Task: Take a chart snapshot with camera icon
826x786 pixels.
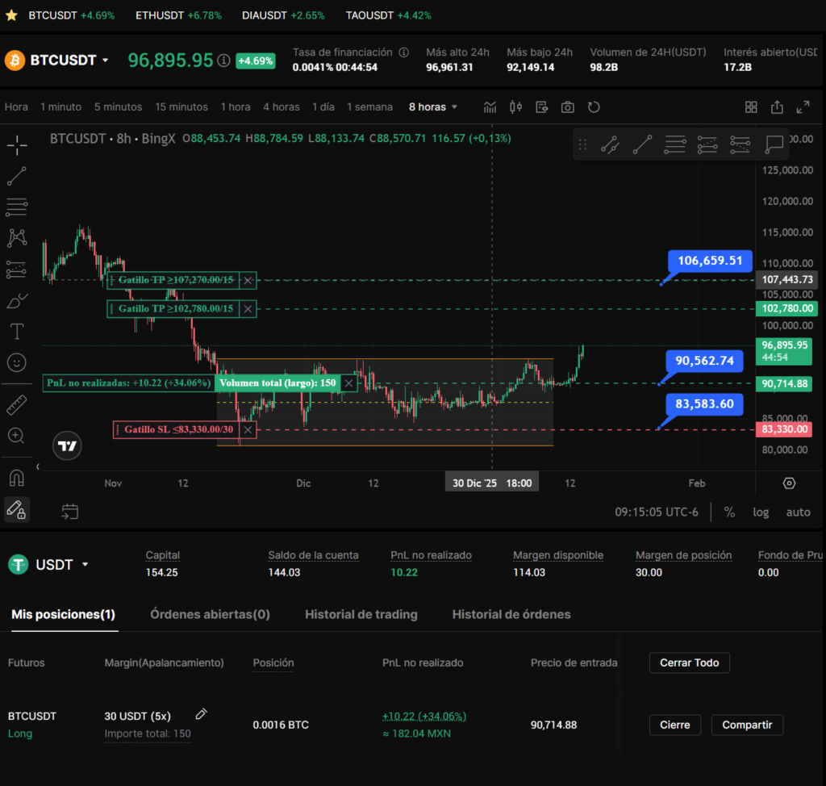Action: (x=568, y=107)
